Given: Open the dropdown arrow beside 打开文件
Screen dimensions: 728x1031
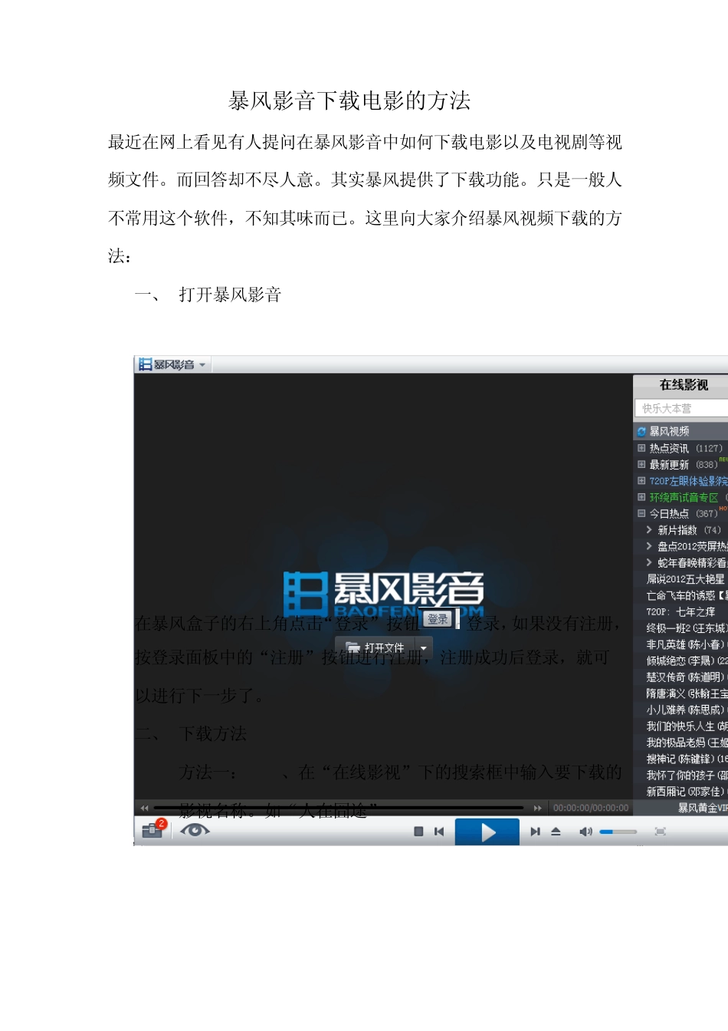Looking at the screenshot, I should pos(424,647).
